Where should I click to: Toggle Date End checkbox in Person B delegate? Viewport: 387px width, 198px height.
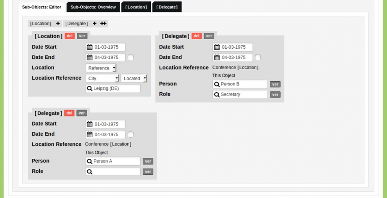258,57
